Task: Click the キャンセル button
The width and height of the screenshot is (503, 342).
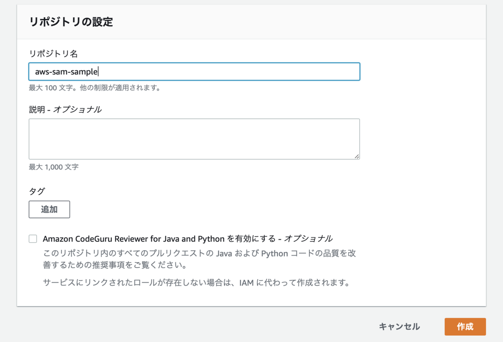Action: 399,326
